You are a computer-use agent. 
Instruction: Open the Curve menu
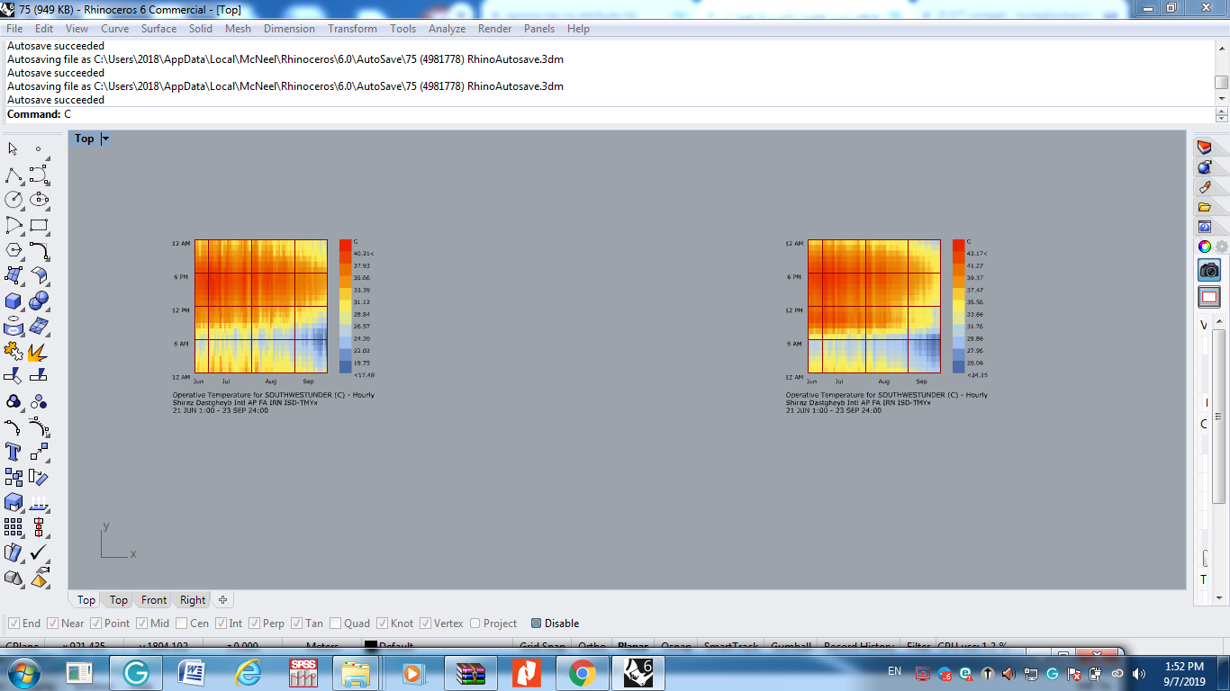[114, 29]
